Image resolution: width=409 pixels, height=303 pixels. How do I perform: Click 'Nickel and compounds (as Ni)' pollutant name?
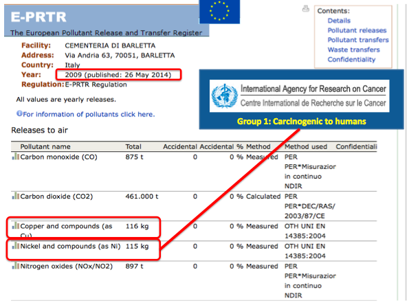click(70, 246)
